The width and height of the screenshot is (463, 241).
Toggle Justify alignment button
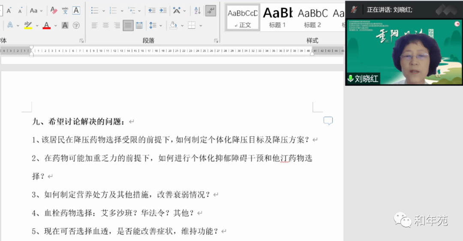(x=128, y=25)
